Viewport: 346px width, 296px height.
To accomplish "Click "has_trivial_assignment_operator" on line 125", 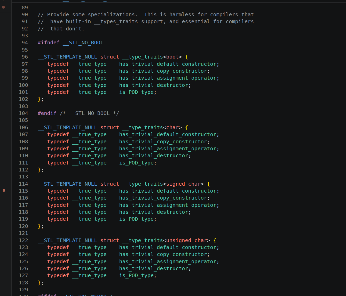I will (168, 261).
